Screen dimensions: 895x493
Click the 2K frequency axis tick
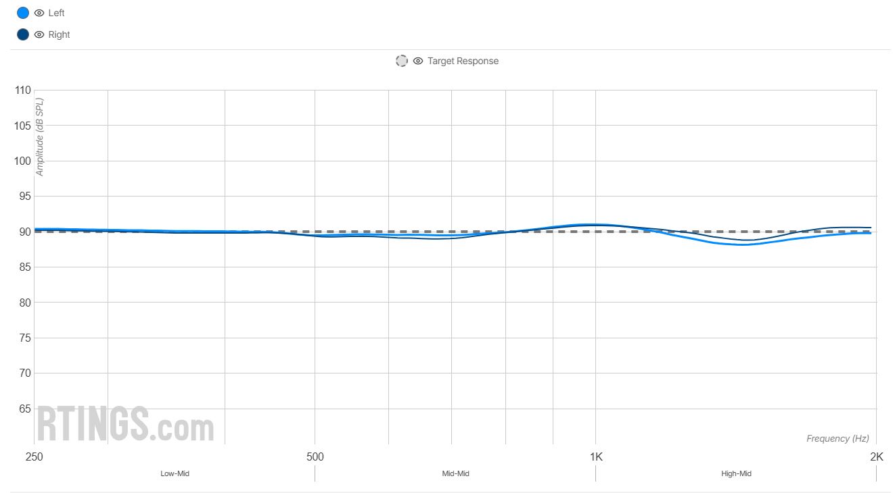(x=876, y=457)
